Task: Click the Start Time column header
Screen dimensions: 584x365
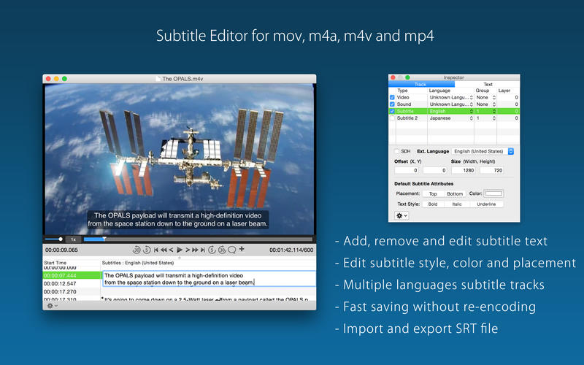Action: tap(55, 263)
